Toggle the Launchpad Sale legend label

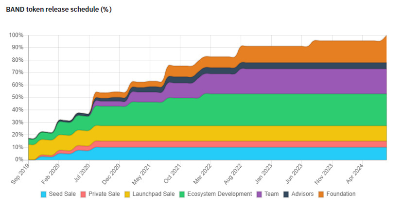154,194
